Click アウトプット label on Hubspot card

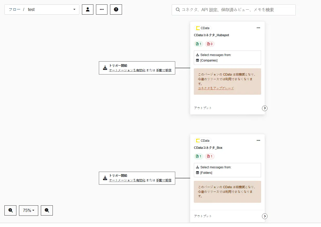[x=203, y=108]
